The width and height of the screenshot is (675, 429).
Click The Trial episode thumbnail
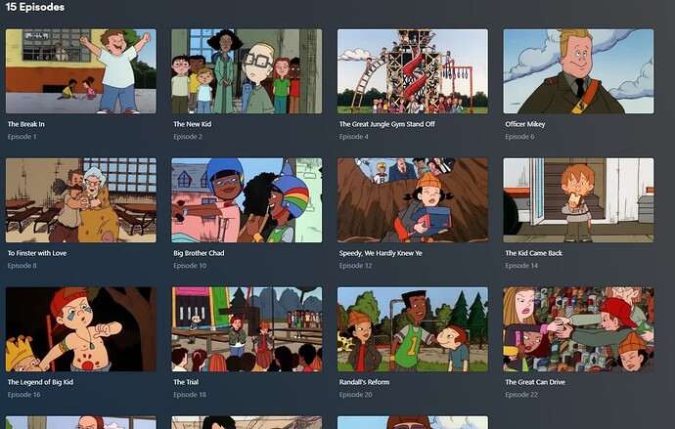[x=247, y=329]
